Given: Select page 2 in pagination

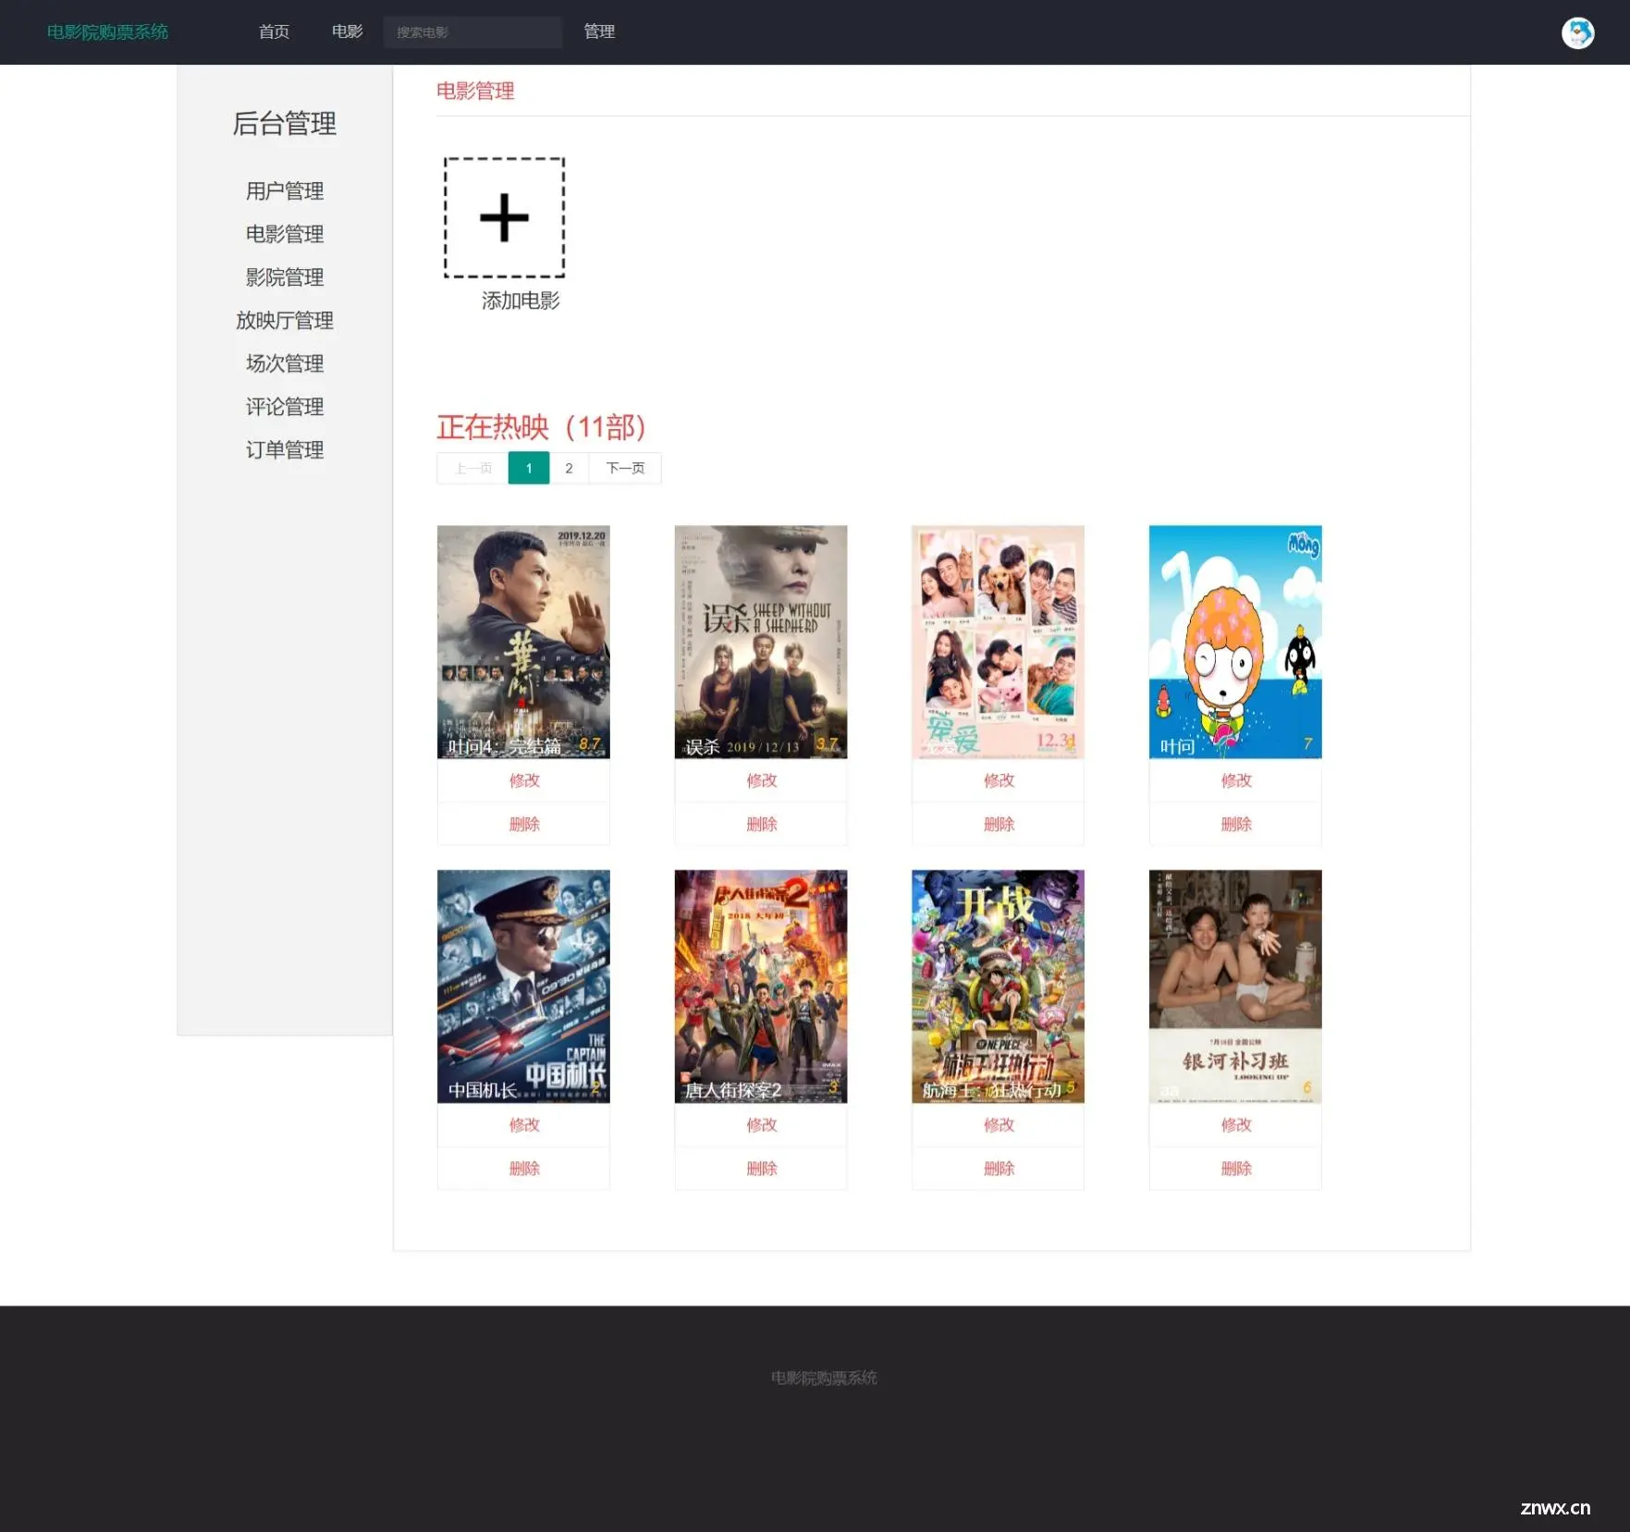Looking at the screenshot, I should (569, 468).
